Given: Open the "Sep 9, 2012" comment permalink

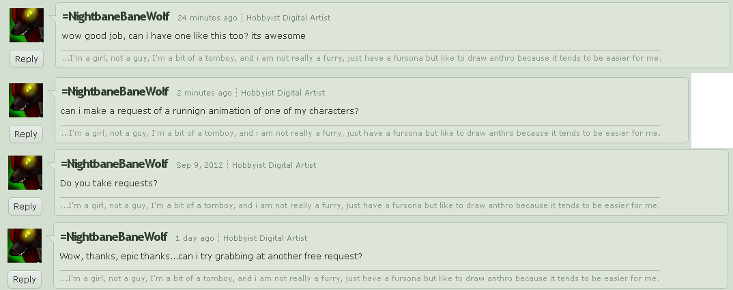Looking at the screenshot, I should 200,165.
